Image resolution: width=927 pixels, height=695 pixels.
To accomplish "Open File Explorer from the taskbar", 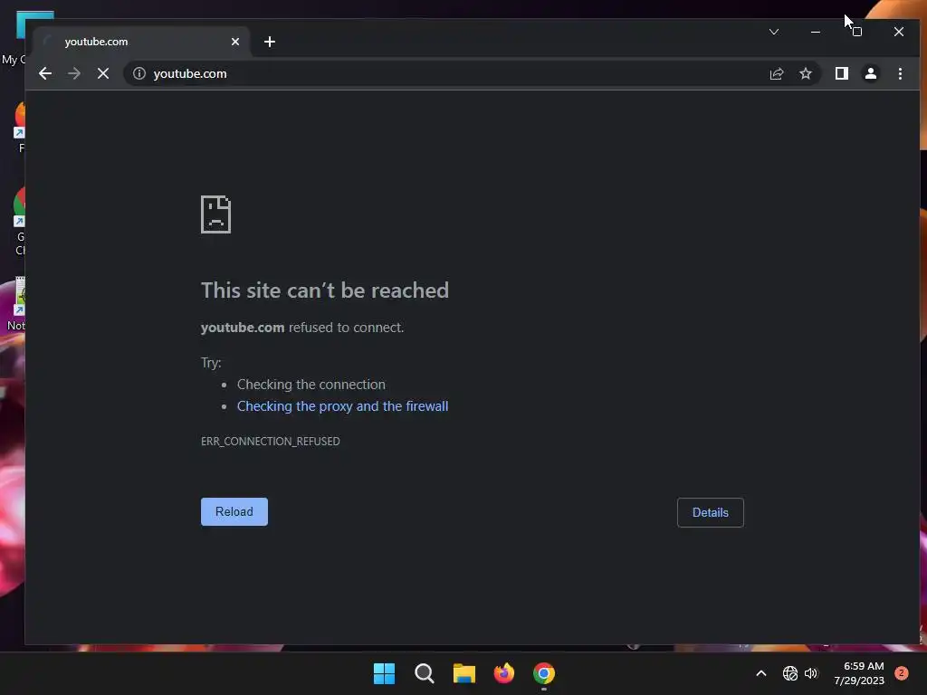I will click(464, 673).
